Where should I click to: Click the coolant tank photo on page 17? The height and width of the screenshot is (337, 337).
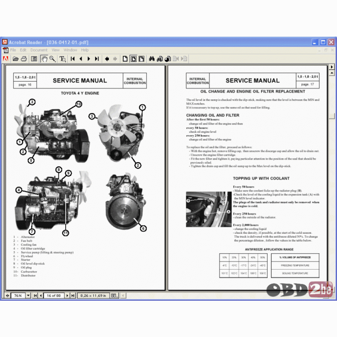click(209, 210)
